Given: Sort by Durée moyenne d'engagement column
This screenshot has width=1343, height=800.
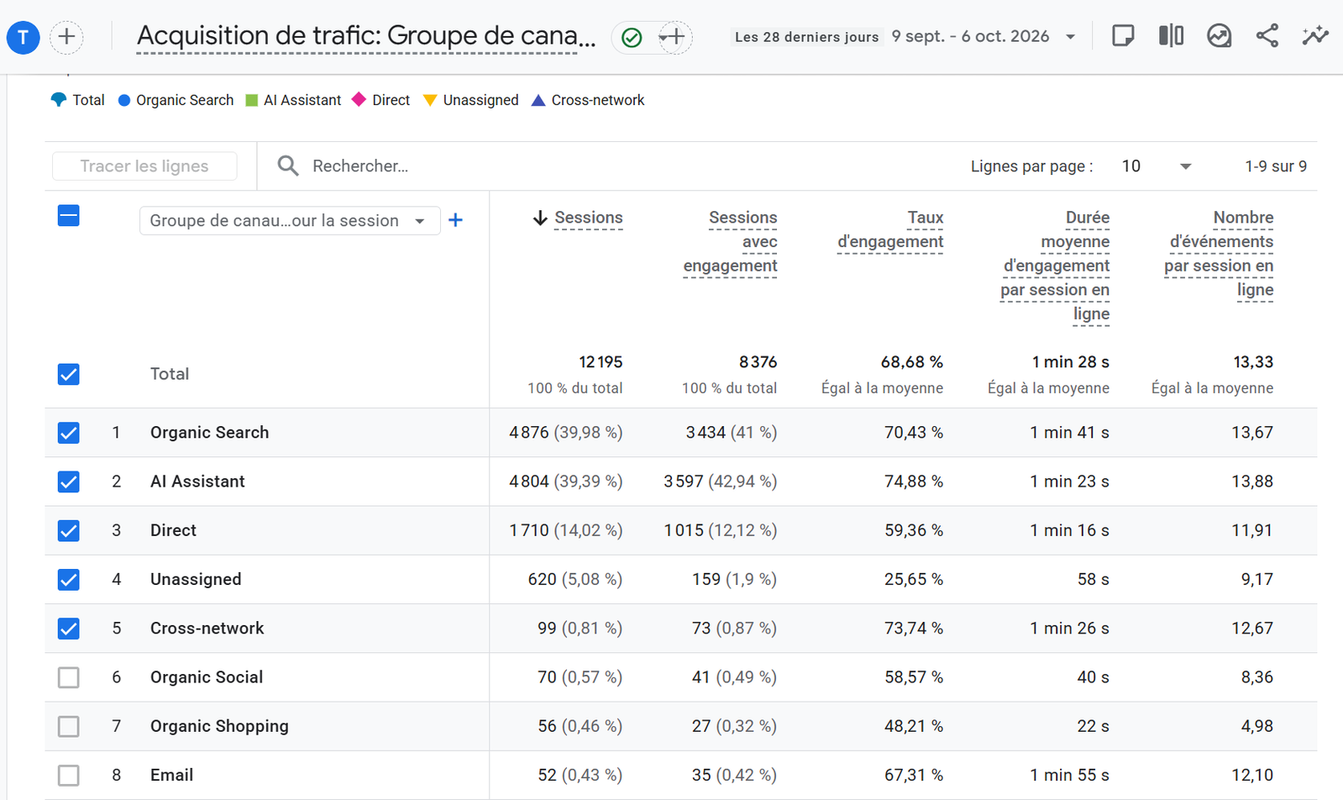Looking at the screenshot, I should (1055, 266).
